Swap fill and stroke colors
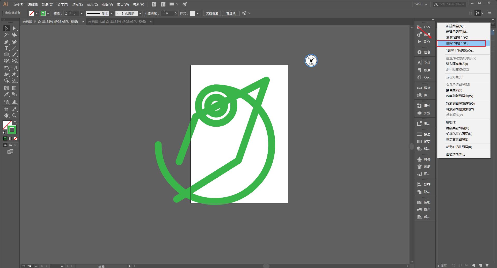The image size is (497, 268). coord(16,122)
